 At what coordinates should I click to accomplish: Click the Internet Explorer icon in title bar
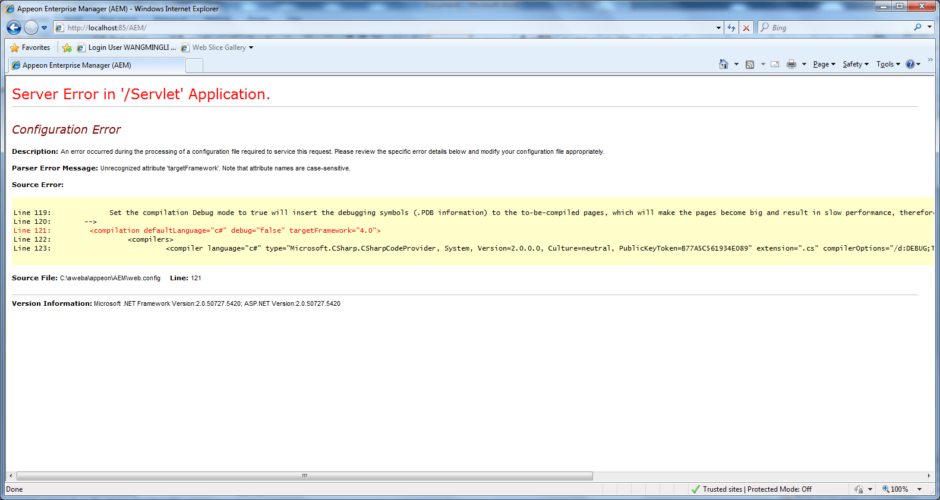(10, 9)
